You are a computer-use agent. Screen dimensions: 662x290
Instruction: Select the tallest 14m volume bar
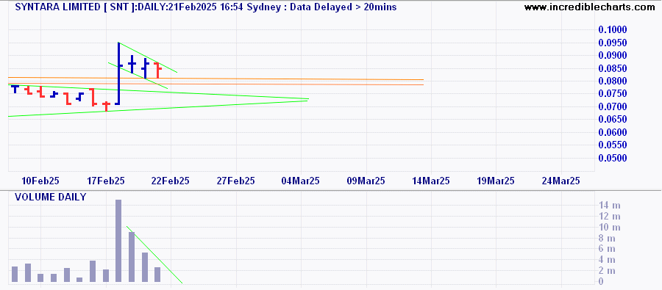[118, 241]
